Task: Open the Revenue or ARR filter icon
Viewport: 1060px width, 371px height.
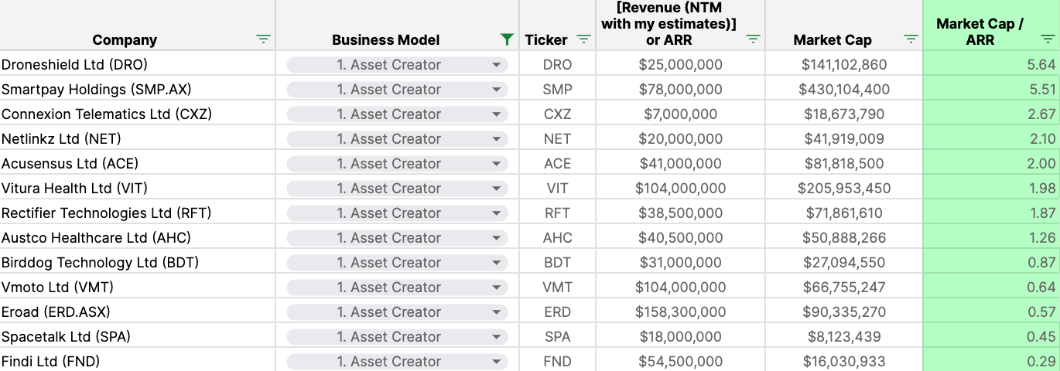Action: pyautogui.click(x=753, y=39)
